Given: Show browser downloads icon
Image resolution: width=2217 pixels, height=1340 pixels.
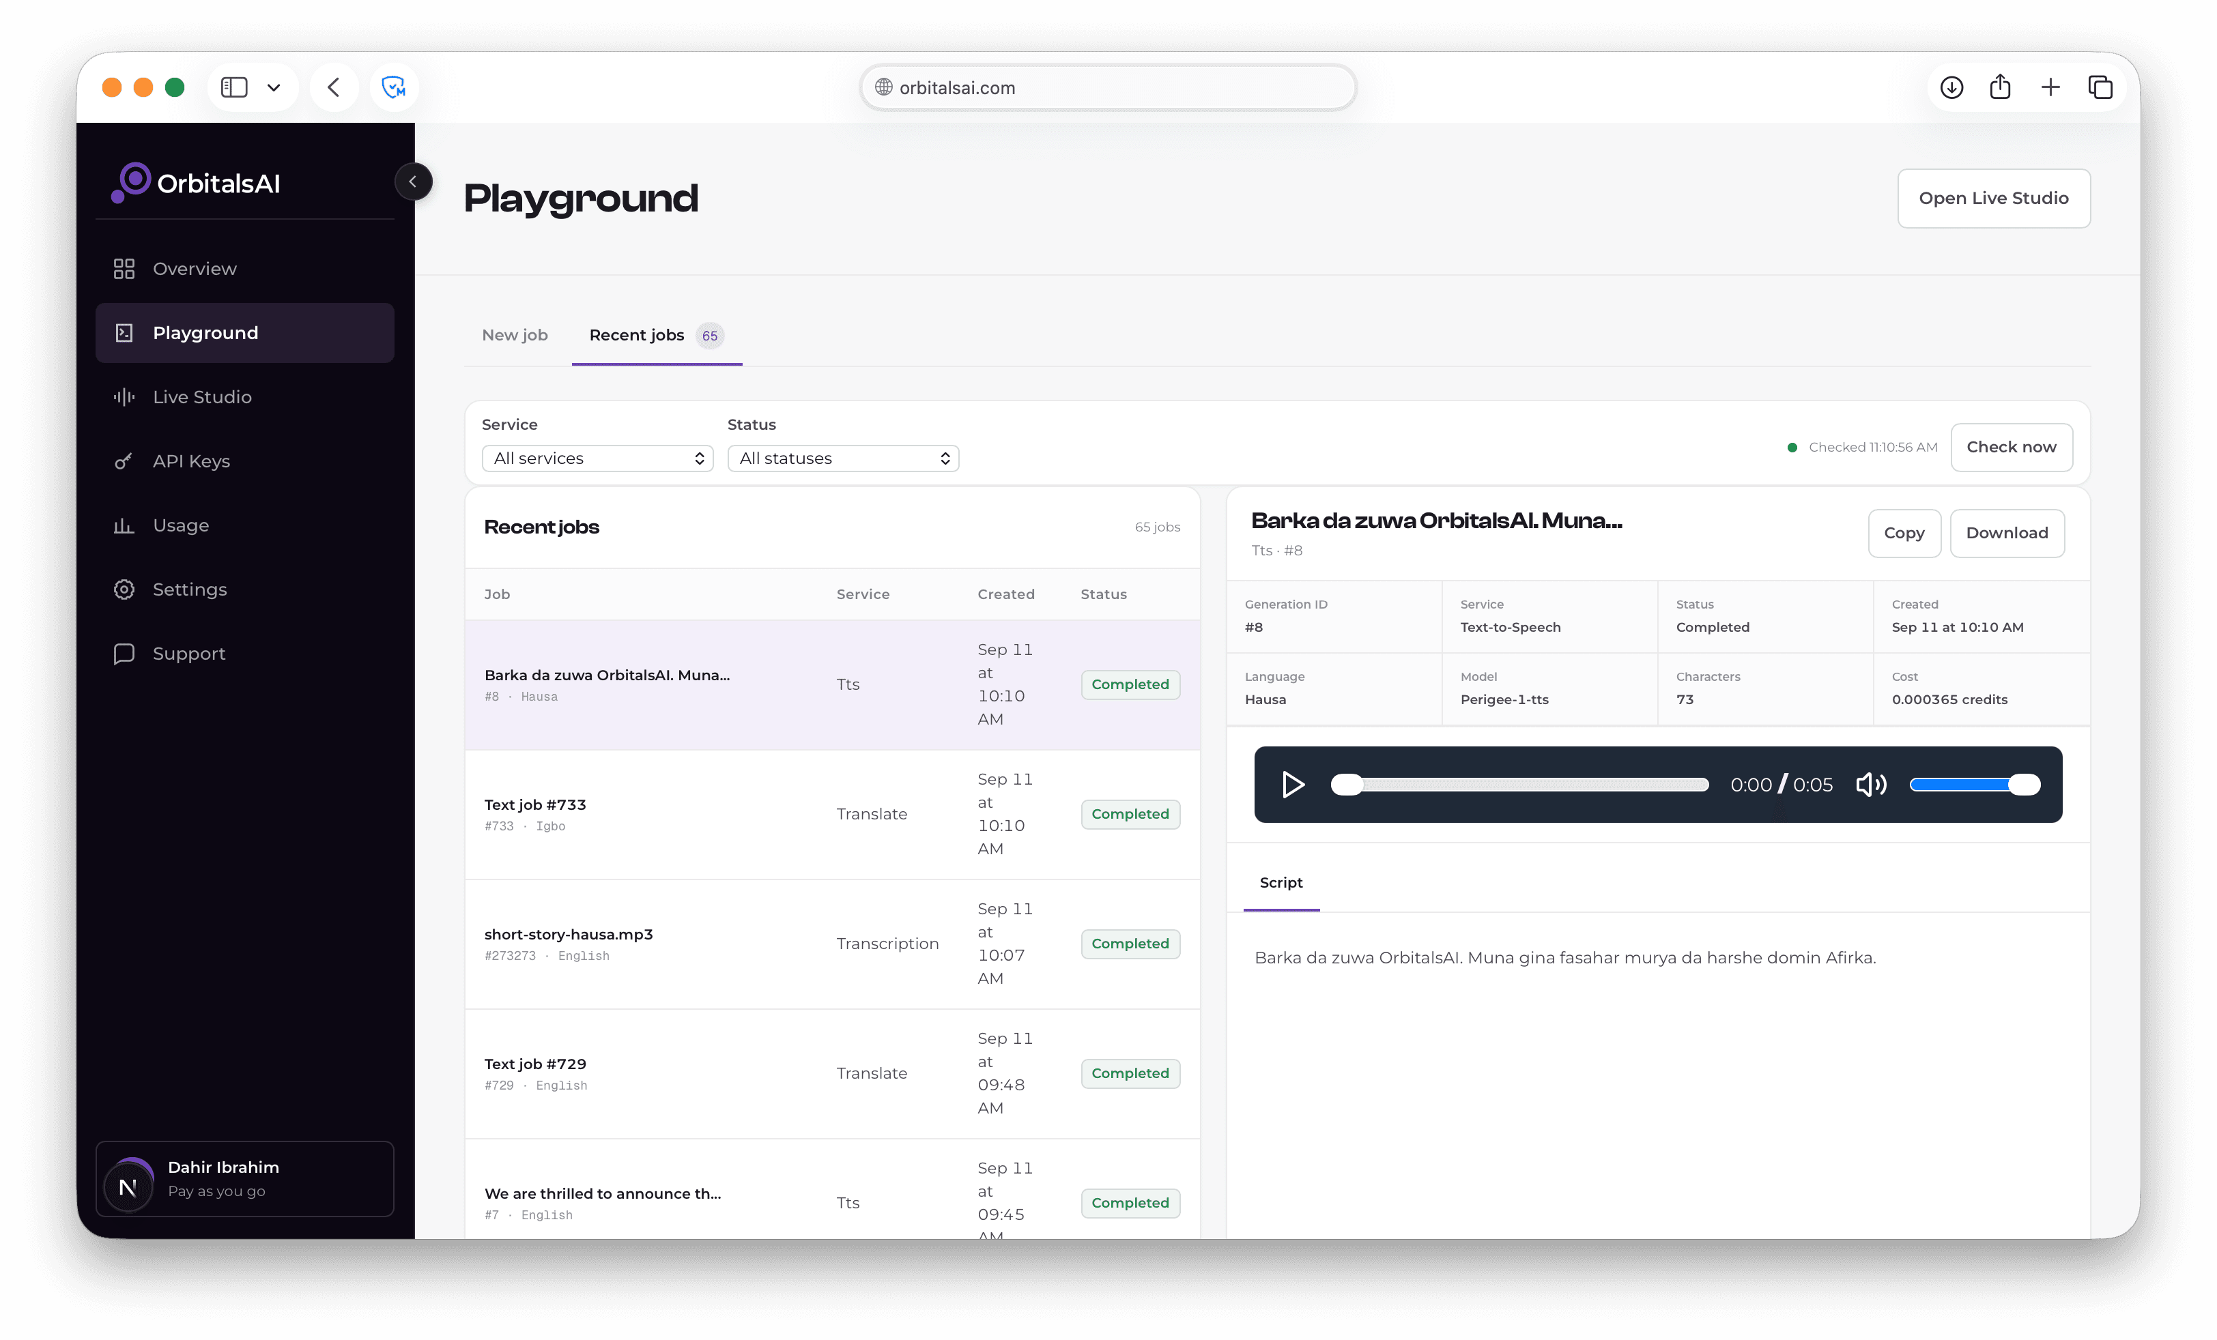Looking at the screenshot, I should [x=1951, y=87].
